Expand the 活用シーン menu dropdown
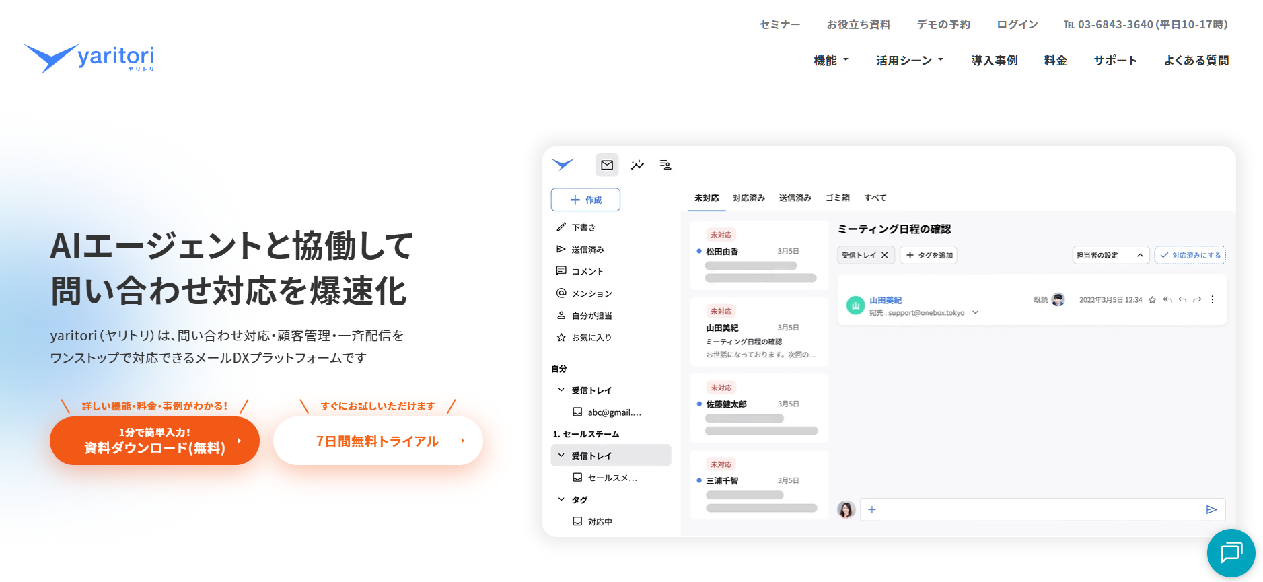This screenshot has height=582, width=1263. [x=910, y=61]
